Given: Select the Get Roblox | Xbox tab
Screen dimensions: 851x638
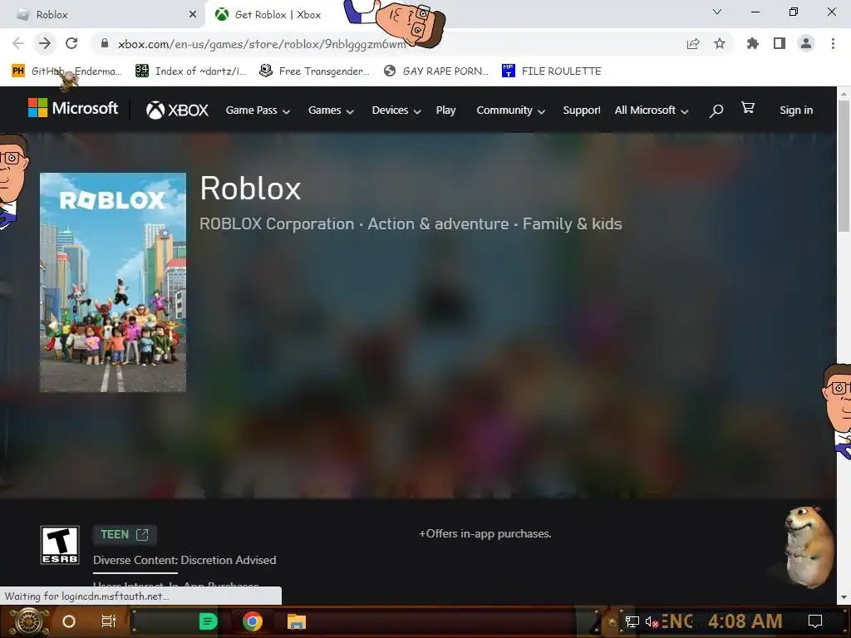Looking at the screenshot, I should point(277,15).
